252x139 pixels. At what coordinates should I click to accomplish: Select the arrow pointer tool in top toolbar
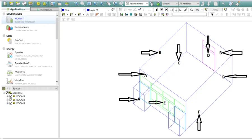tap(223, 4)
